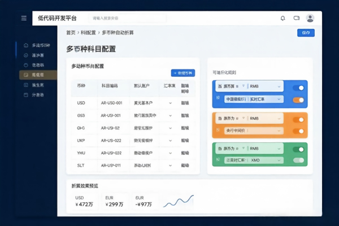Screen dimensions: 339x226
Task: Click the action link in the YHU row
Action: pos(185,153)
